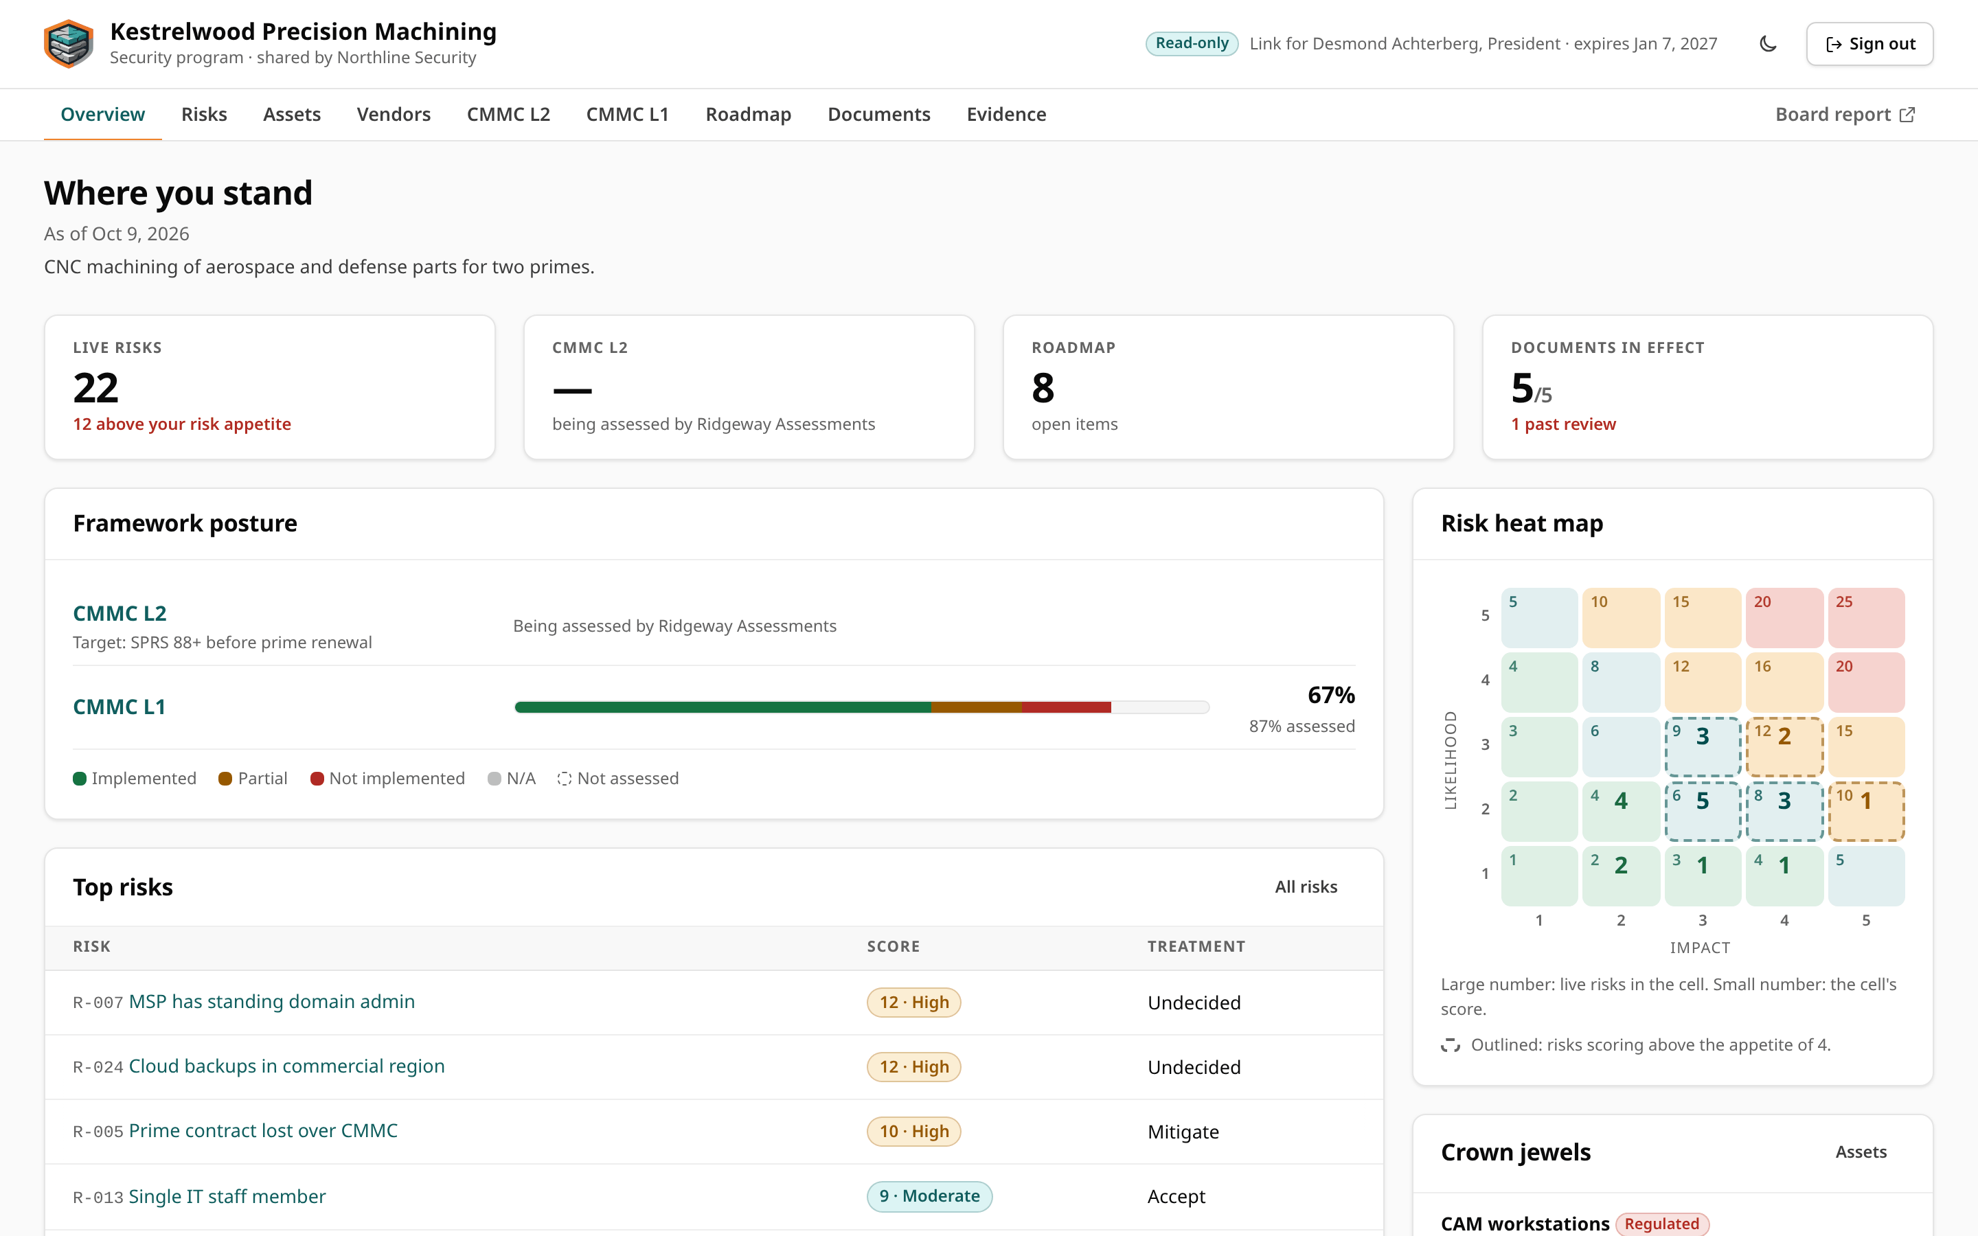1978x1236 pixels.
Task: Select heat map cell score 8 with 3 risks
Action: [x=1784, y=811]
